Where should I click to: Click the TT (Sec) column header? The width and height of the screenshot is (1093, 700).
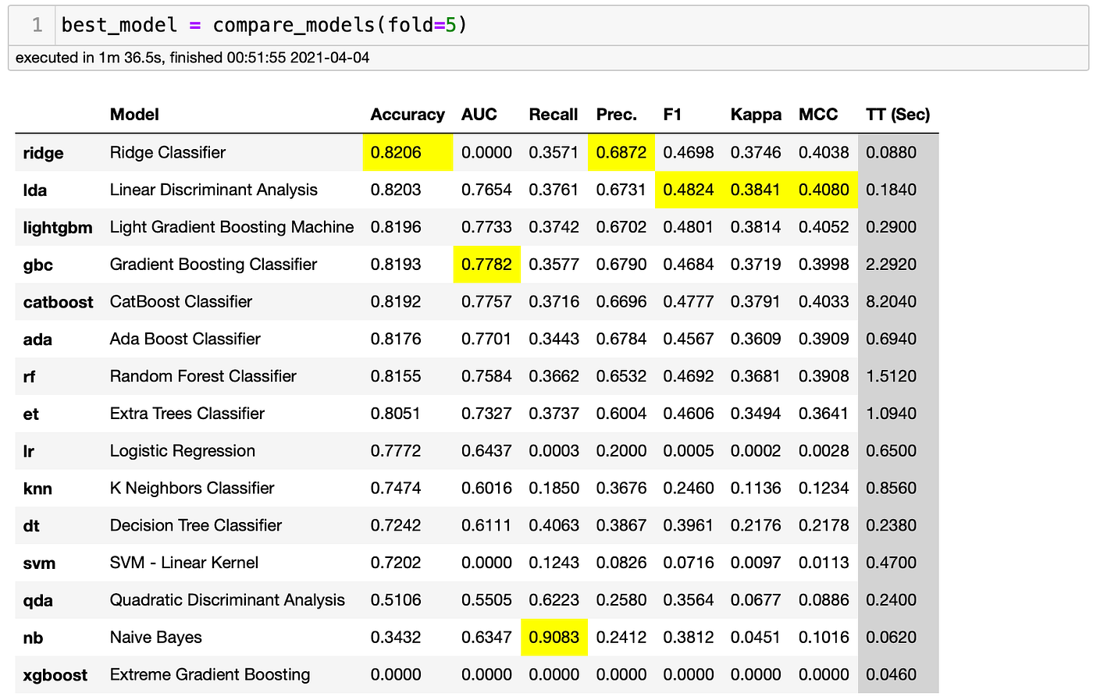click(898, 115)
